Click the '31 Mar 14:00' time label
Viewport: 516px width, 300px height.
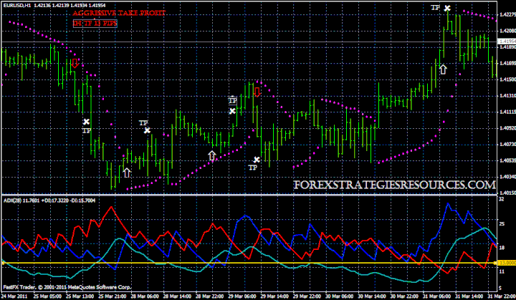click(469, 296)
